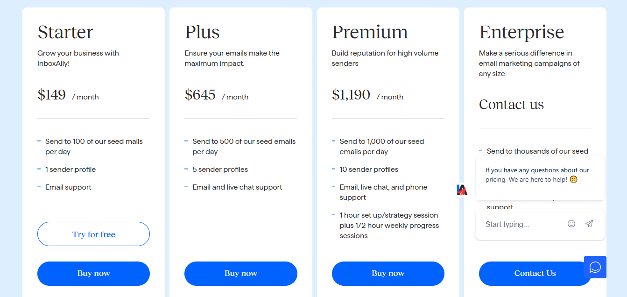Buy the Starter plan now
Image resolution: width=627 pixels, height=297 pixels.
[93, 274]
